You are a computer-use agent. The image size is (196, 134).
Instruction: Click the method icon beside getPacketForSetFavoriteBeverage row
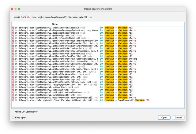click(x=13, y=59)
